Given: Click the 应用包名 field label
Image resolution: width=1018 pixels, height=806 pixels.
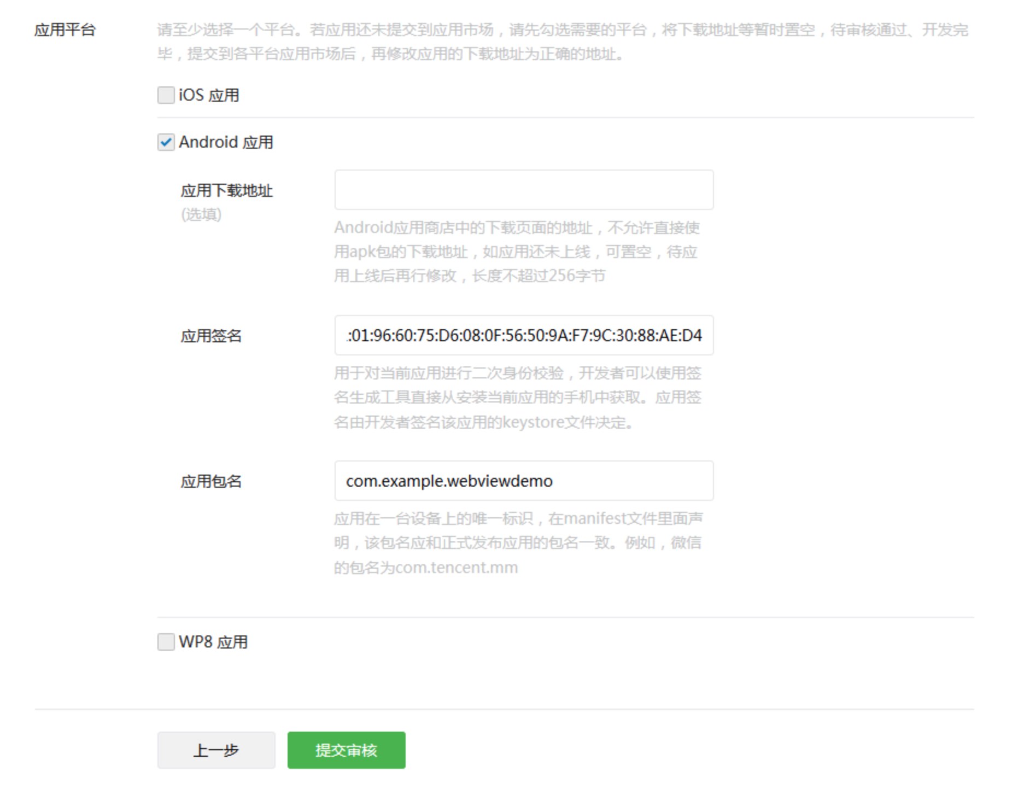Looking at the screenshot, I should click(212, 481).
